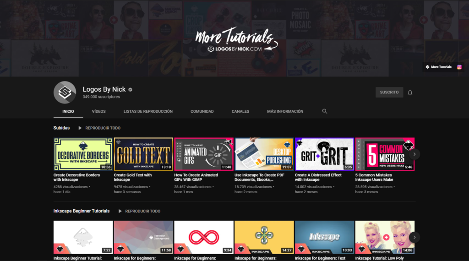Viewport: 469px width, 261px height.
Task: Click Inkscape for Beginners: Text title
Action: [320, 258]
